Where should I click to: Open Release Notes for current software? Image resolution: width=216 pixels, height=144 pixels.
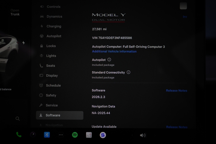[x=177, y=91]
